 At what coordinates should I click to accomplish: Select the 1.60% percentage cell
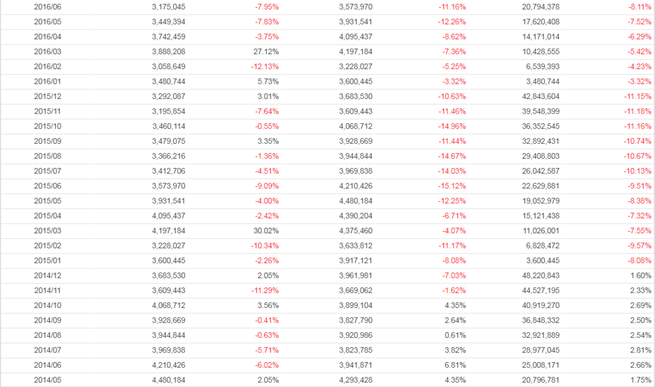click(641, 275)
